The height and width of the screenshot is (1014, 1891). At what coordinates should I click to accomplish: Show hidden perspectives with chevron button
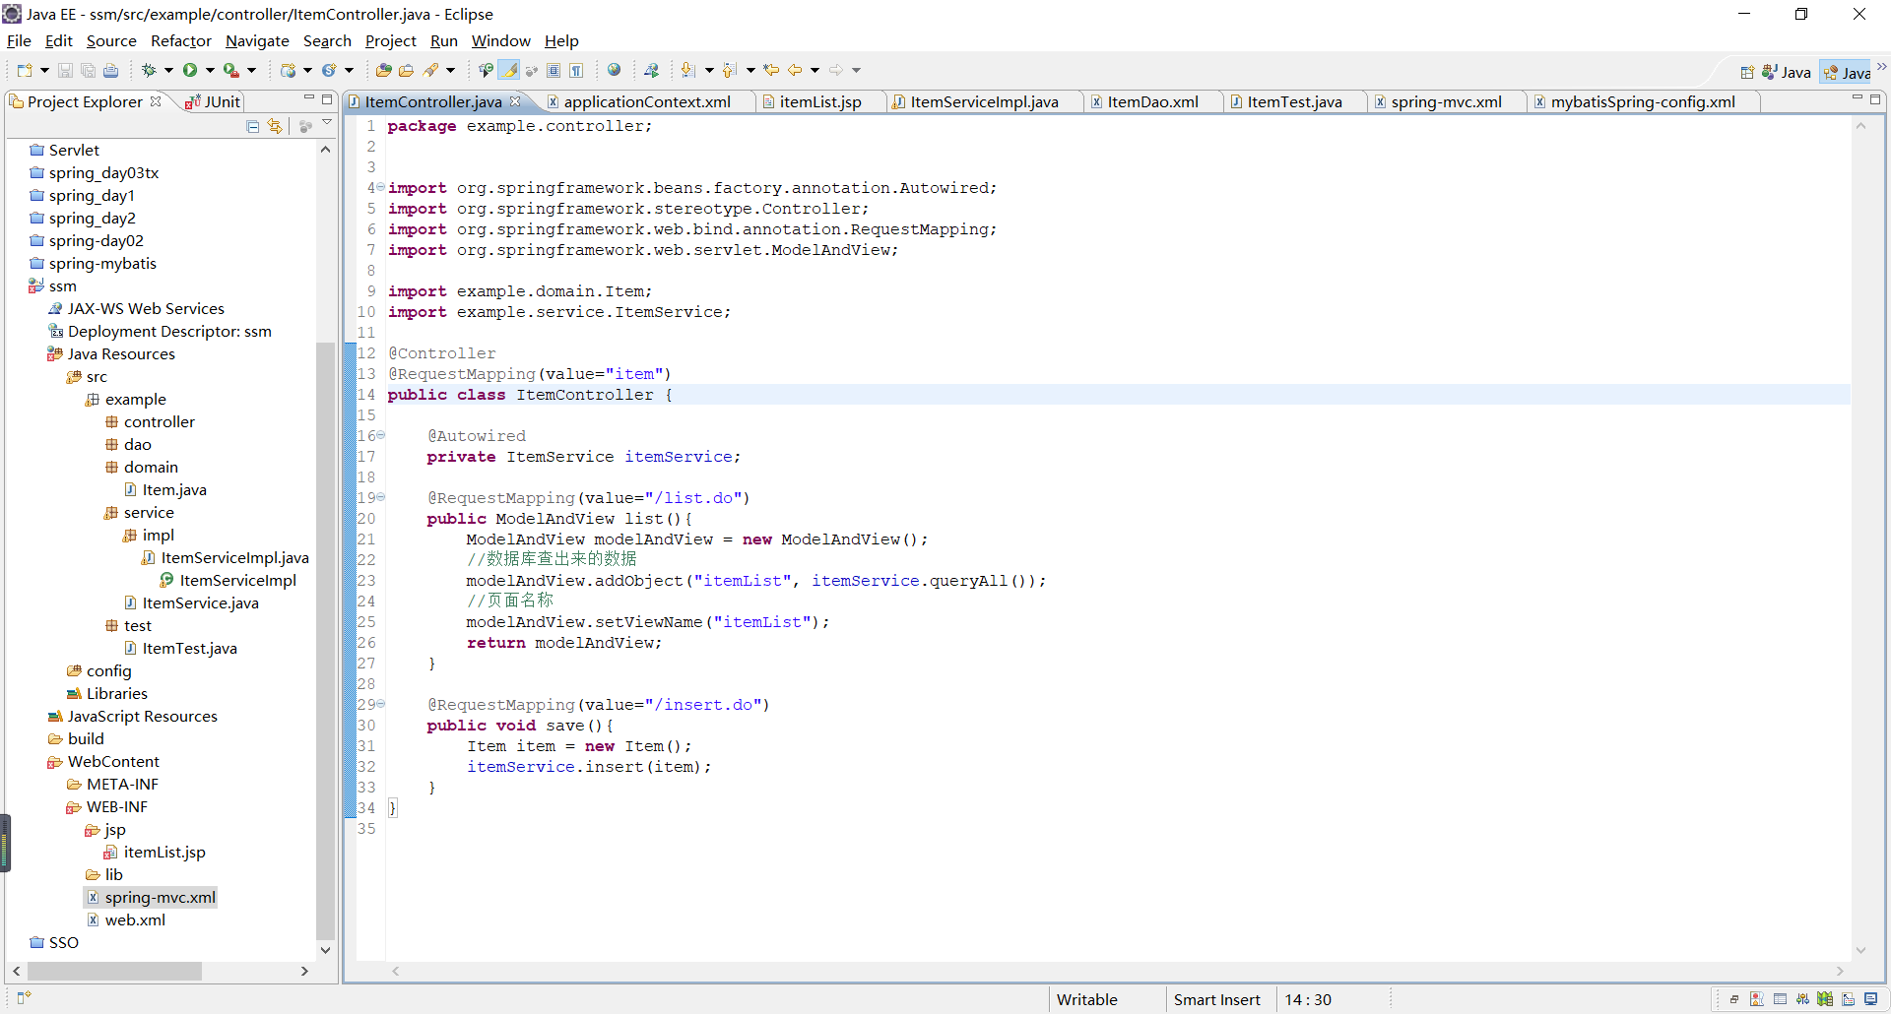coord(1881,67)
